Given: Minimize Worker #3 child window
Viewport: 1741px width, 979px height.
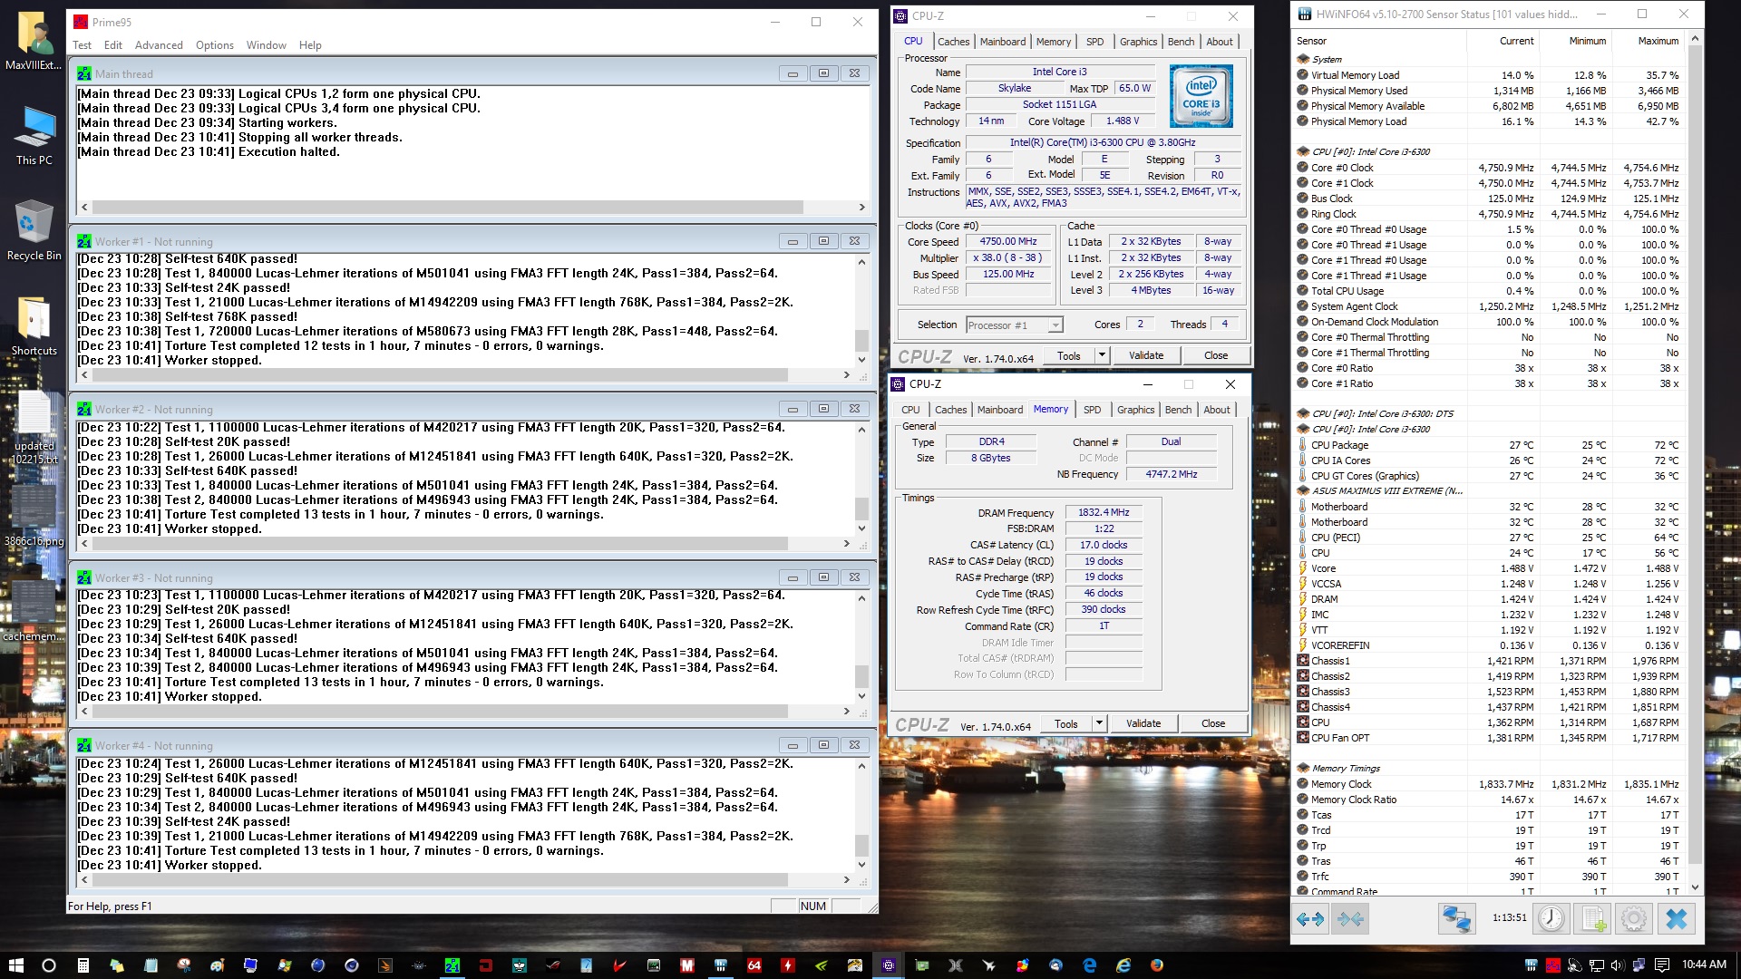Looking at the screenshot, I should click(793, 577).
